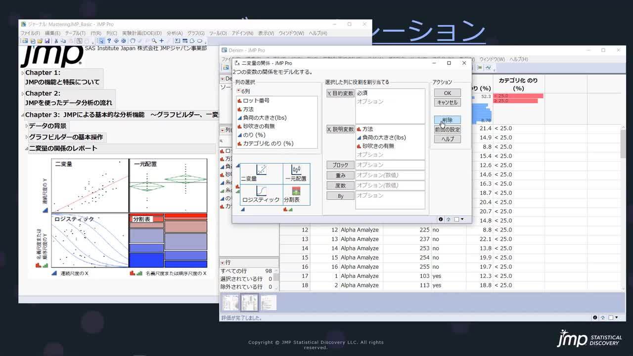
Task: Click the Save icon in journal toolbar
Action: (x=47, y=41)
